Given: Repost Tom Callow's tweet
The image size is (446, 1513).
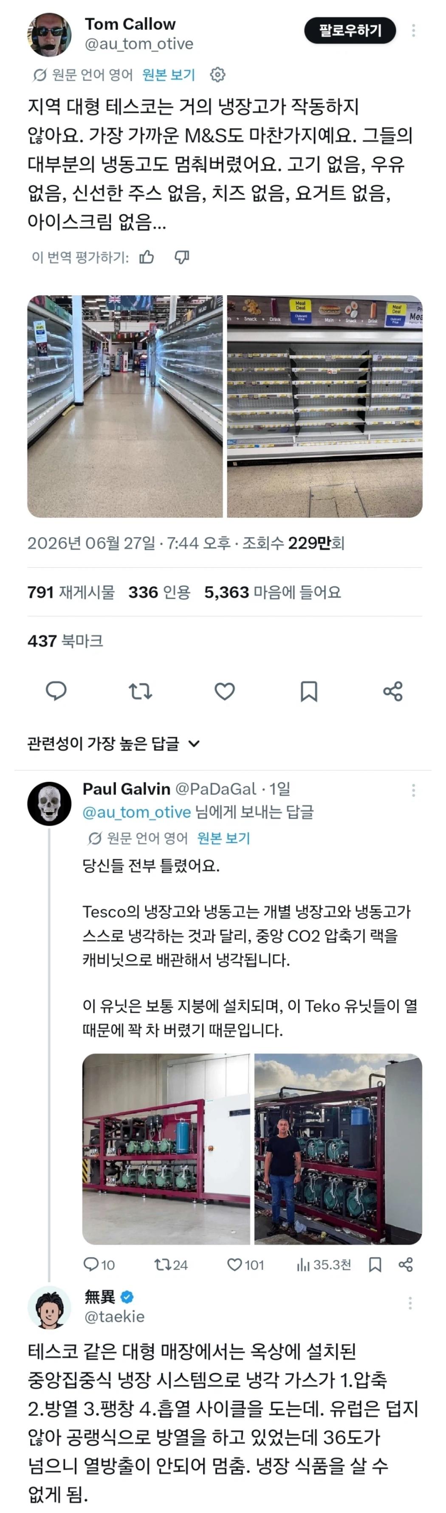Looking at the screenshot, I should [140, 691].
